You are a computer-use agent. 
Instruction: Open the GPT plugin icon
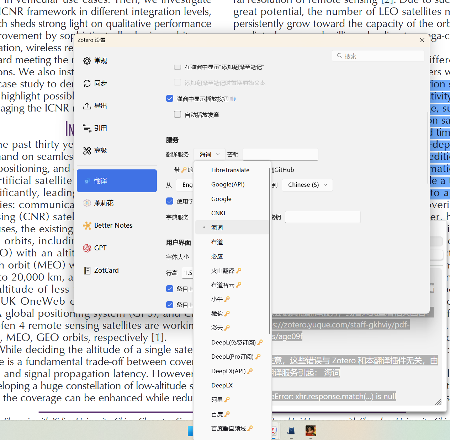point(87,248)
